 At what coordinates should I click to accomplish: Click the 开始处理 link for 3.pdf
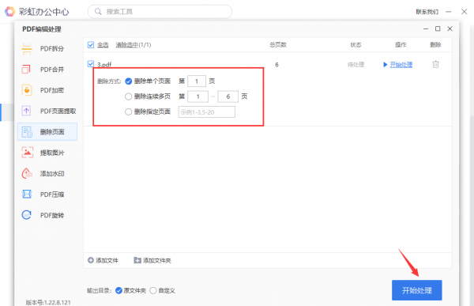pos(401,65)
